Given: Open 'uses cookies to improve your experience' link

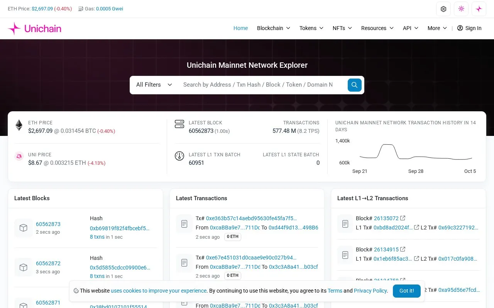Looking at the screenshot, I should click(159, 291).
